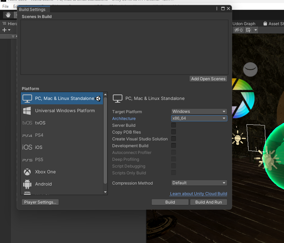
Task: Click the tvOS platform icon
Action: (27, 123)
